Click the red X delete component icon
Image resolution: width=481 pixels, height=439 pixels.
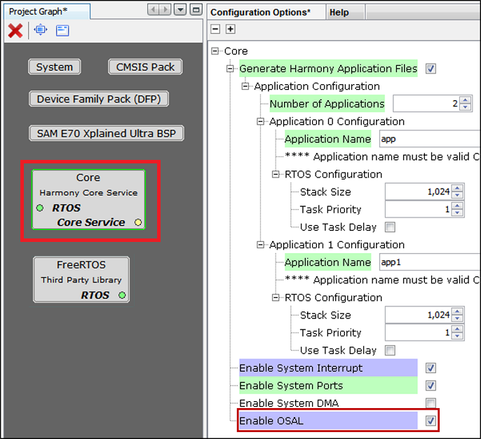(x=15, y=31)
